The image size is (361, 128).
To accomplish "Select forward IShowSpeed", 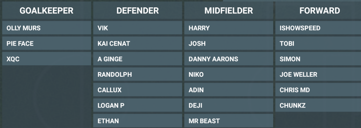I will [x=318, y=28].
